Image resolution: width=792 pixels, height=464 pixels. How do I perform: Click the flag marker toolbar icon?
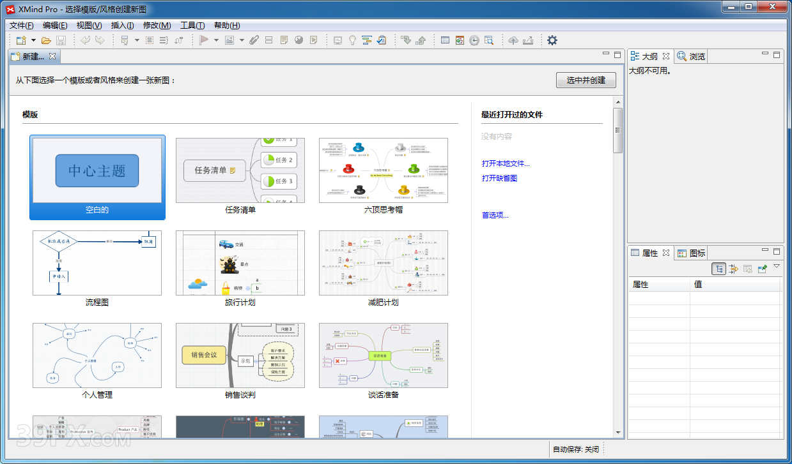point(204,40)
